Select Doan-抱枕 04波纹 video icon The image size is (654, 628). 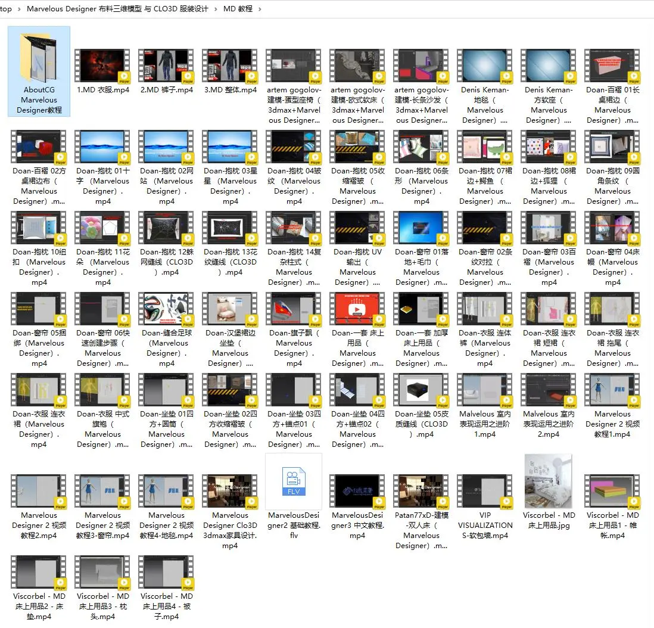(294, 147)
